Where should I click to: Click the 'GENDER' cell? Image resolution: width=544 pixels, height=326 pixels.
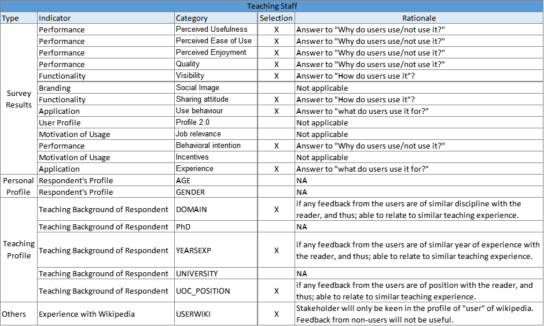(216, 192)
